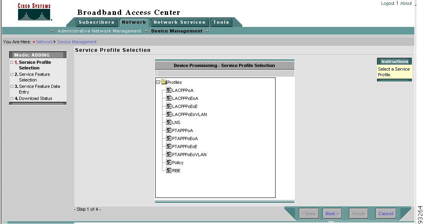Collapse the Profiles tree node
Image resolution: width=424 pixels, height=224 pixels.
point(158,82)
